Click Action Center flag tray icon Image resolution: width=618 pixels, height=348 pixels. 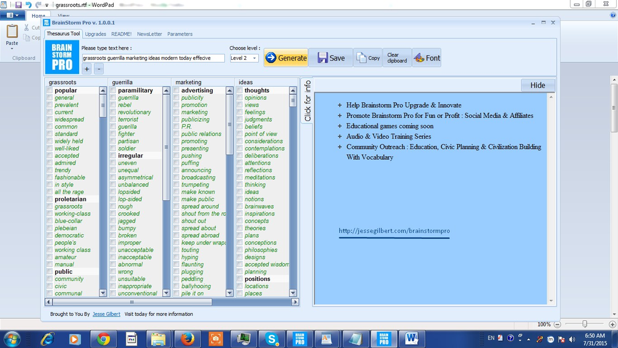tap(562, 339)
